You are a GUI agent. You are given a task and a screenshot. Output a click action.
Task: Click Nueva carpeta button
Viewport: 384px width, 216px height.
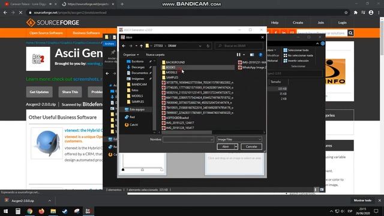tap(155, 55)
